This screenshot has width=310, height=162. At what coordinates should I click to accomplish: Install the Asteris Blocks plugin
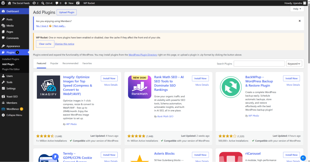point(200,155)
